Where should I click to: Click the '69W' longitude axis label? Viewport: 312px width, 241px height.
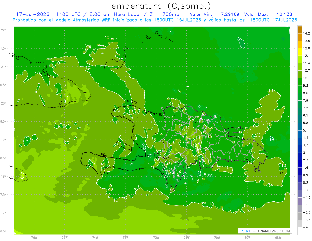coord(247,238)
